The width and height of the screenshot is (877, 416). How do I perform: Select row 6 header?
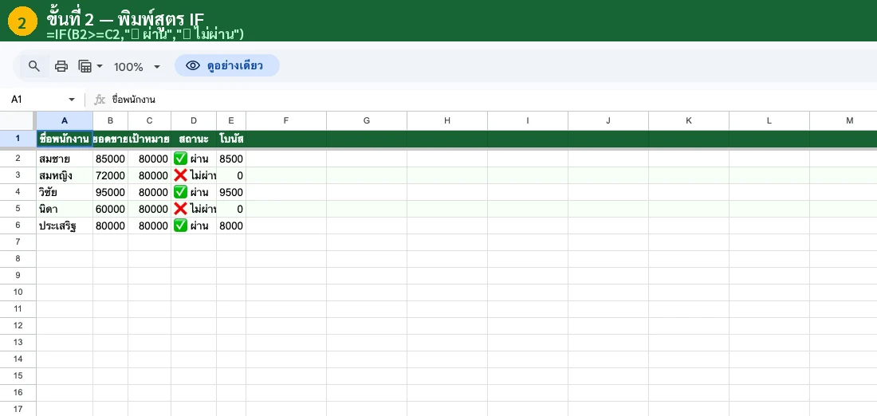pos(18,226)
